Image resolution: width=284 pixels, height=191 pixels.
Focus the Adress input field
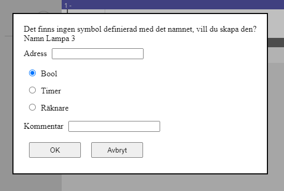coord(97,53)
